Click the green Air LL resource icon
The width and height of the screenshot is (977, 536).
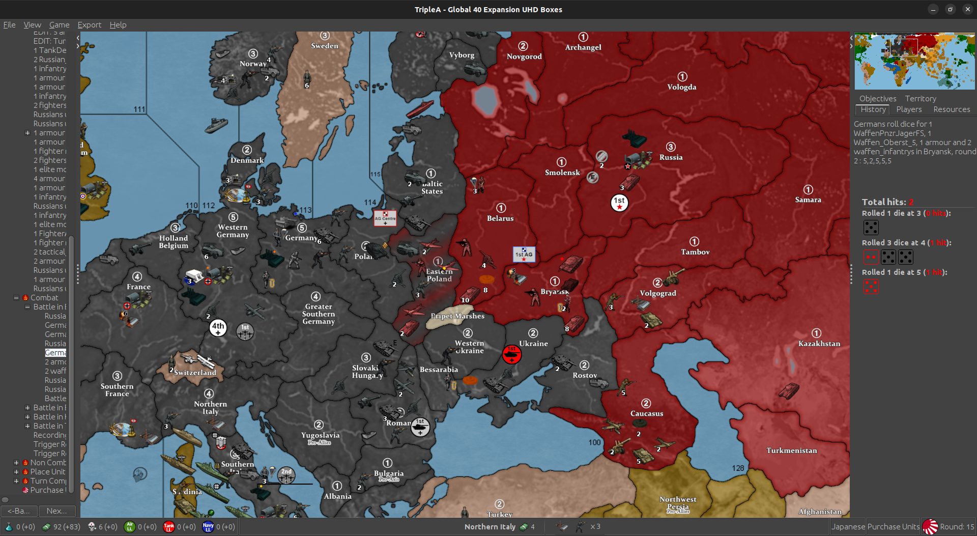click(130, 527)
